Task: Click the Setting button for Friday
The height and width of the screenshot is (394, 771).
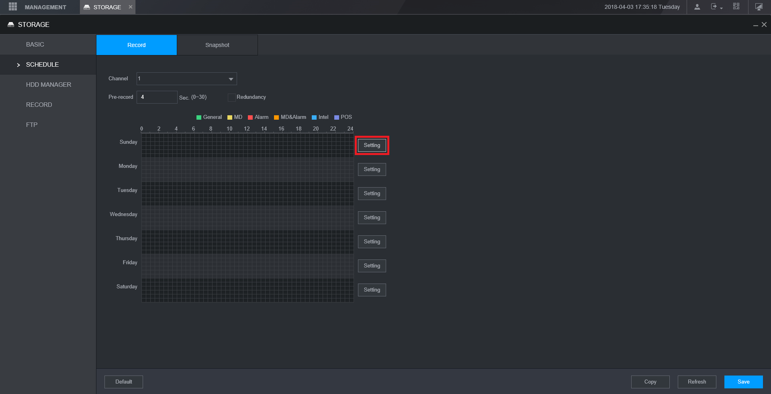Action: (x=372, y=266)
